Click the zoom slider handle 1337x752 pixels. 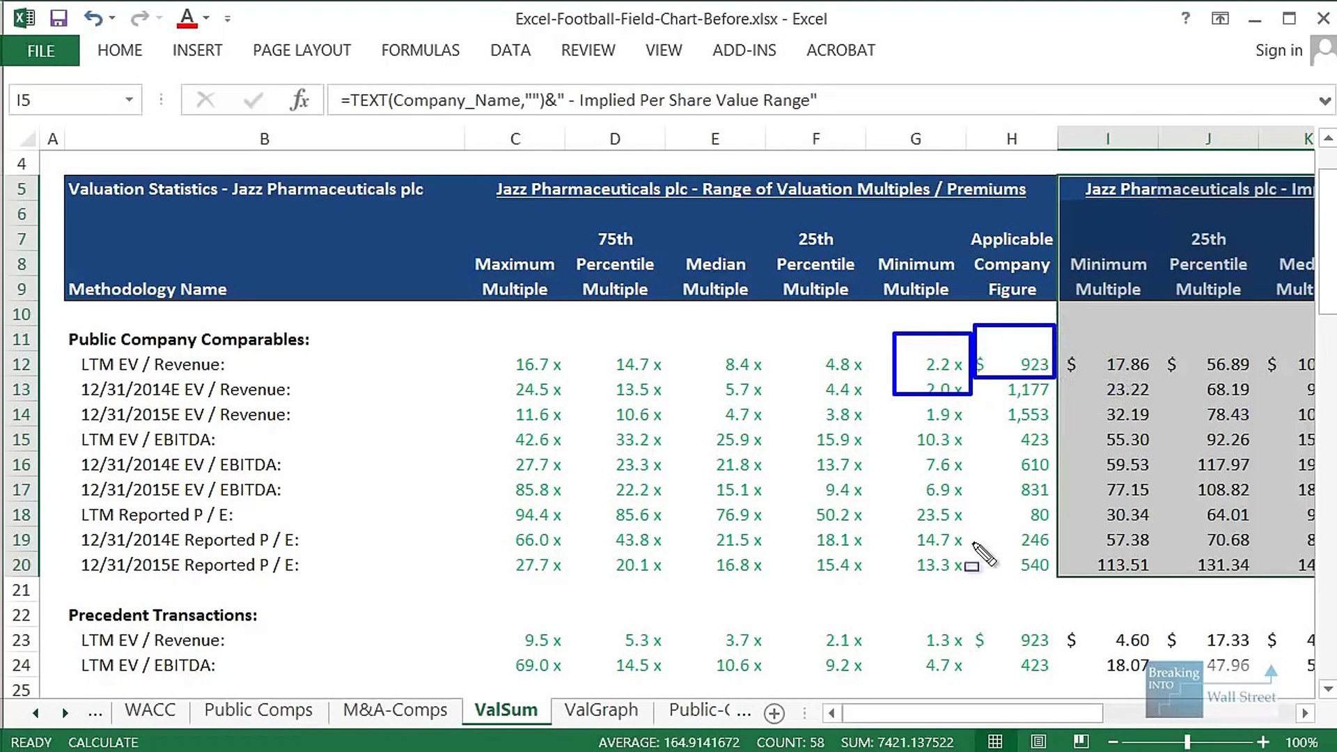pyautogui.click(x=1187, y=742)
